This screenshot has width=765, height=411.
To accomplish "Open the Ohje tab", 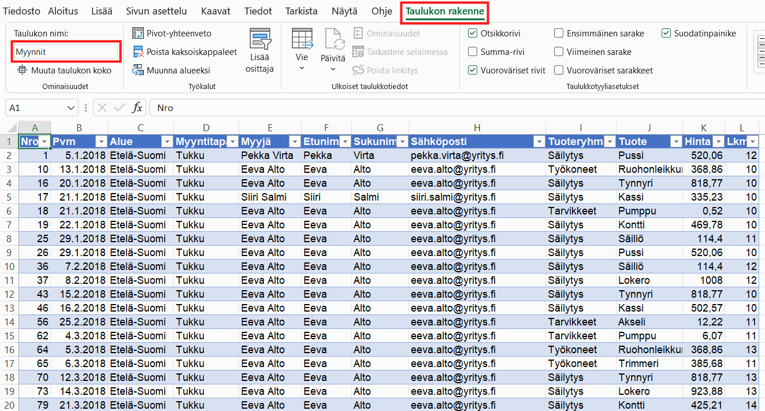I will pyautogui.click(x=381, y=11).
